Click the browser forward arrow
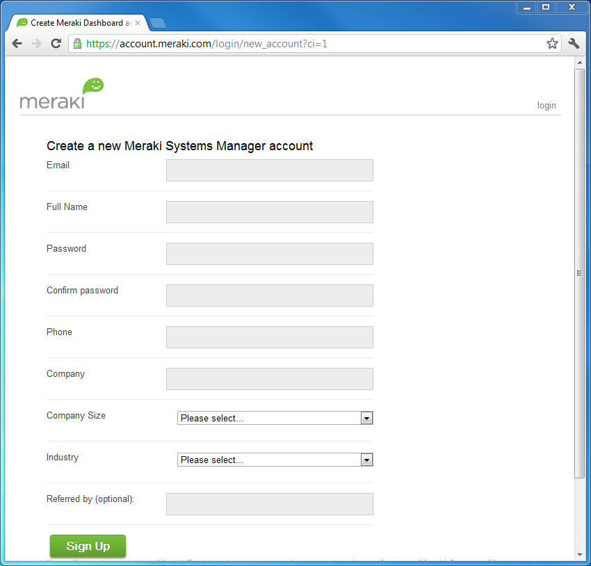 (37, 44)
